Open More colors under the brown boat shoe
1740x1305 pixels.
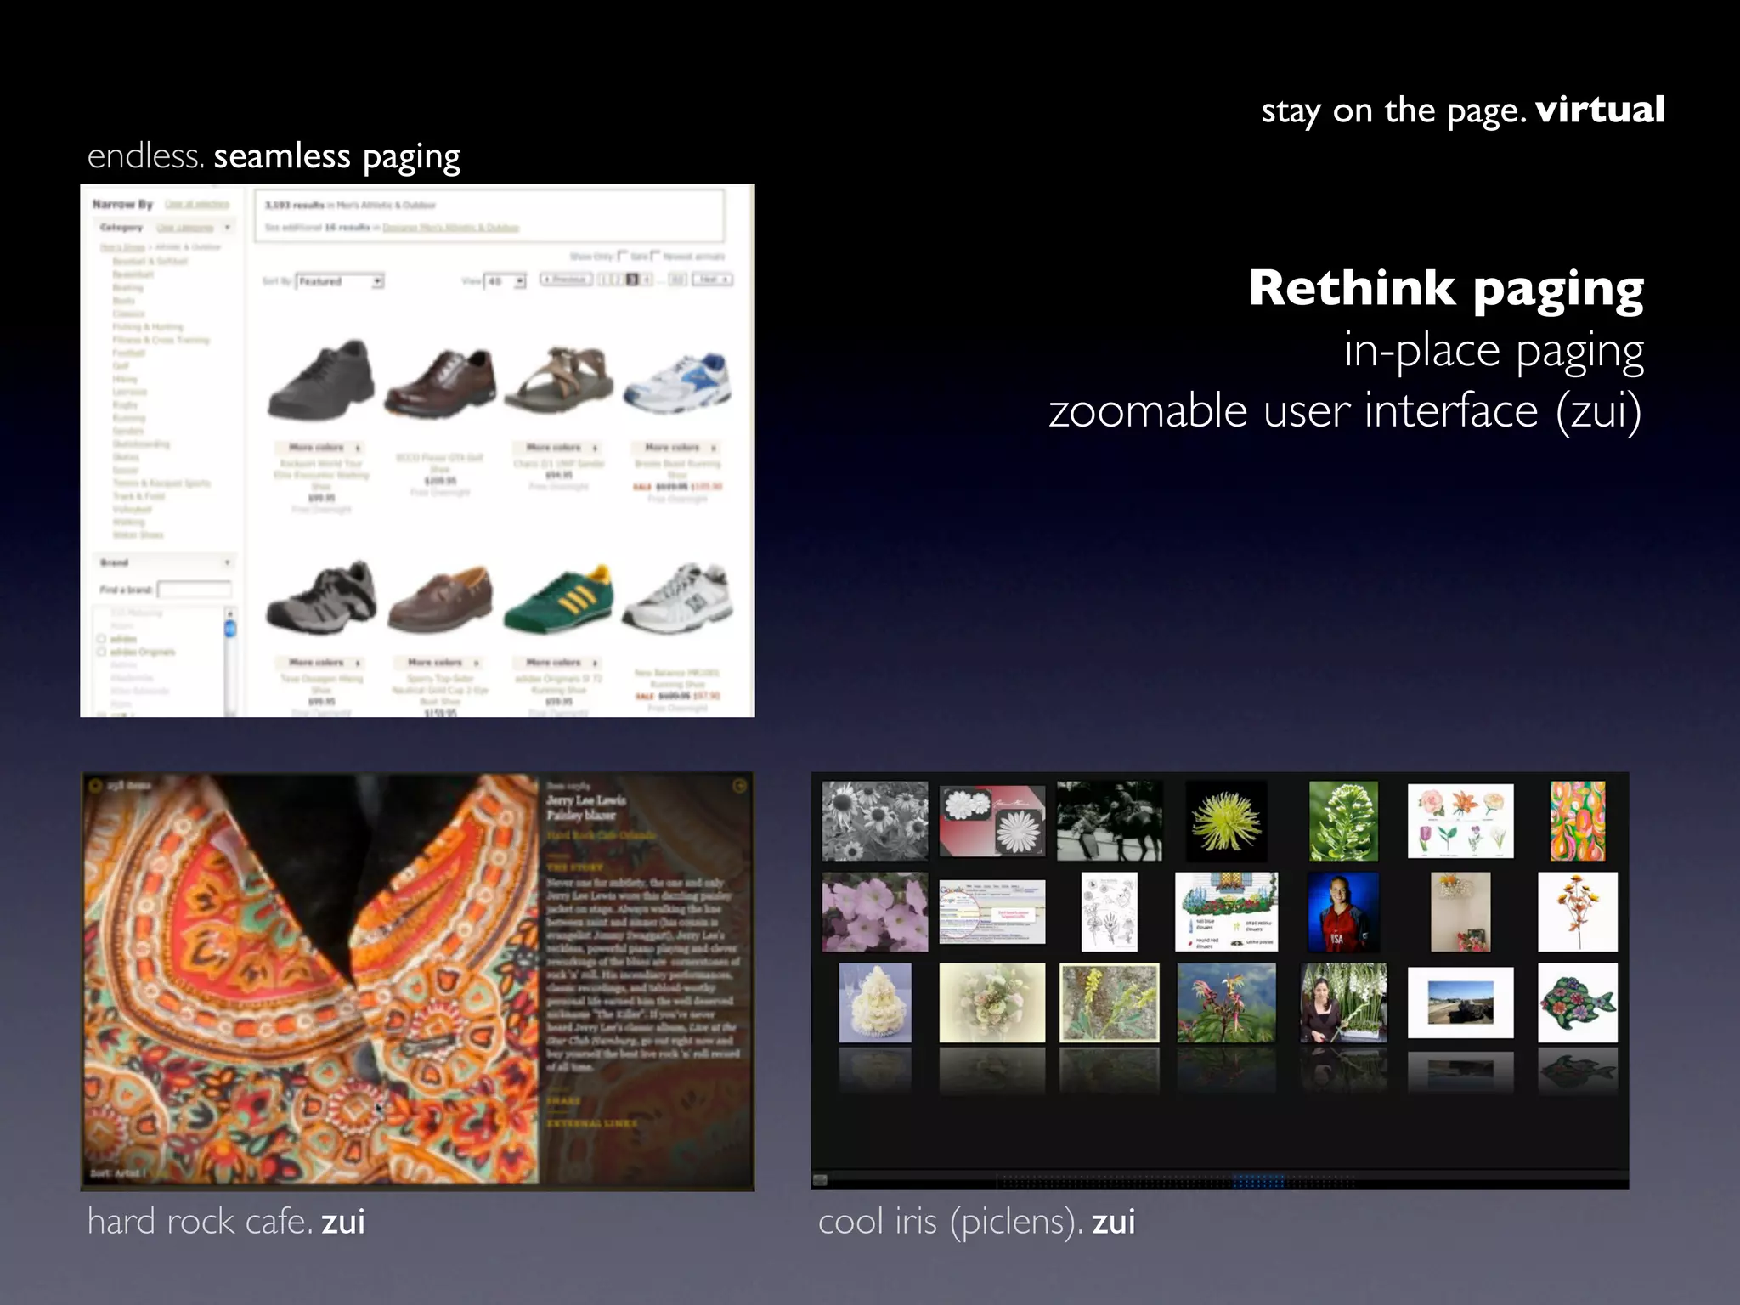point(438,662)
